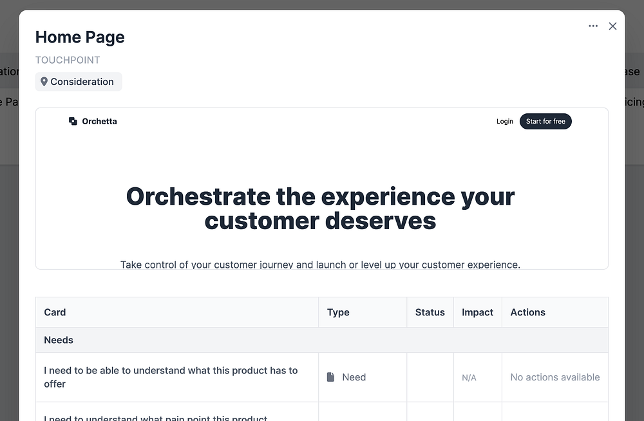
Task: Click the Card column header
Action: pyautogui.click(x=55, y=312)
